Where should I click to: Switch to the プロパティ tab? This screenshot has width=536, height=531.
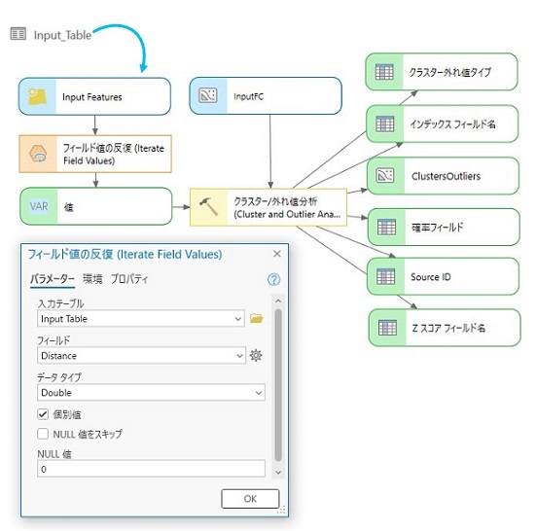pos(129,279)
